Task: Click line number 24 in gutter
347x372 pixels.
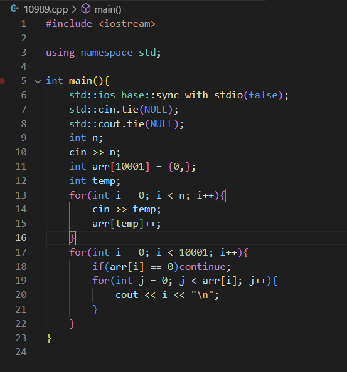Action: (x=21, y=352)
